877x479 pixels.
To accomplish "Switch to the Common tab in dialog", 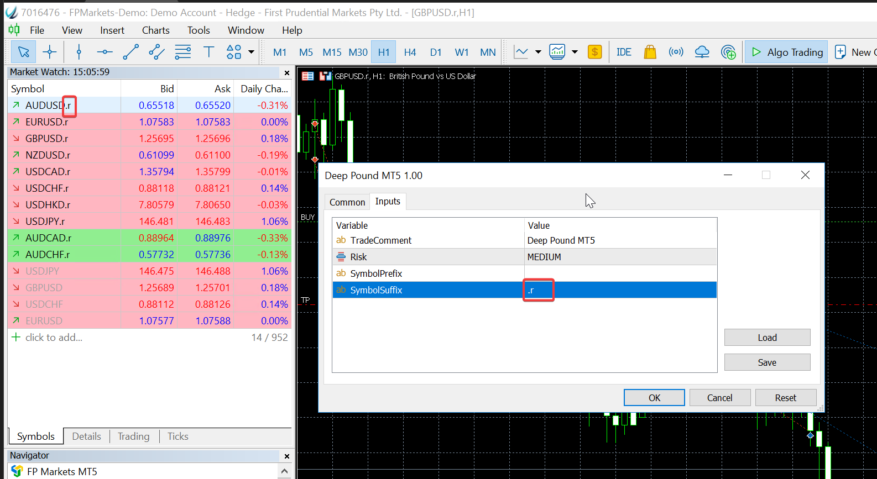I will tap(347, 202).
